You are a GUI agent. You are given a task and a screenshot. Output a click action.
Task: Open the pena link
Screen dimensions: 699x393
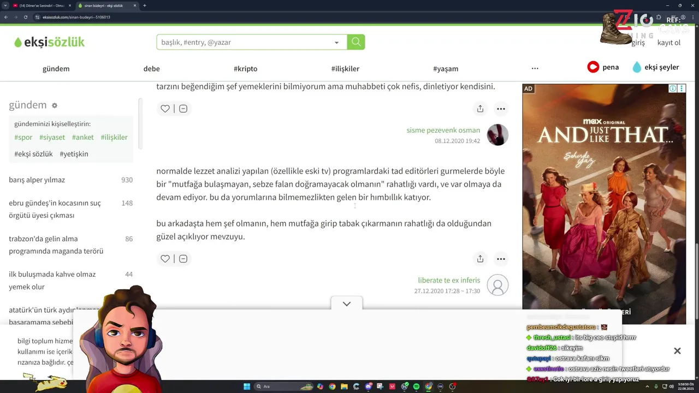coord(603,67)
